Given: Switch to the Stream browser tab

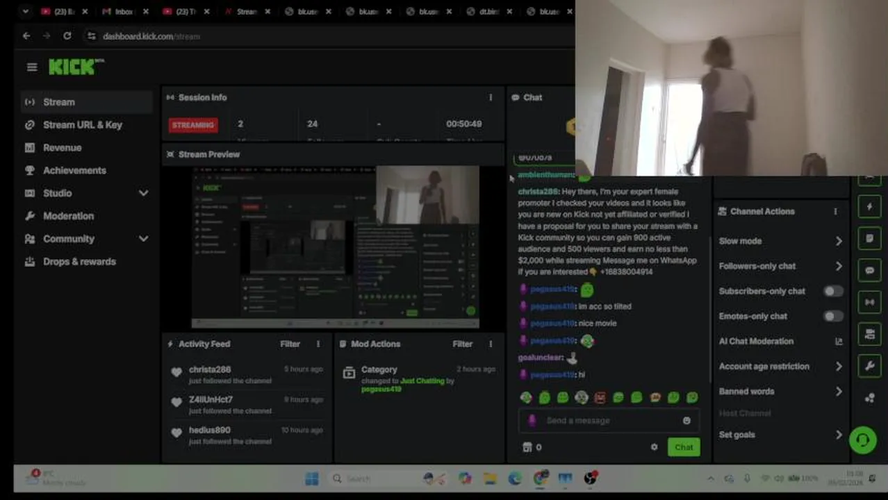Looking at the screenshot, I should click(247, 12).
